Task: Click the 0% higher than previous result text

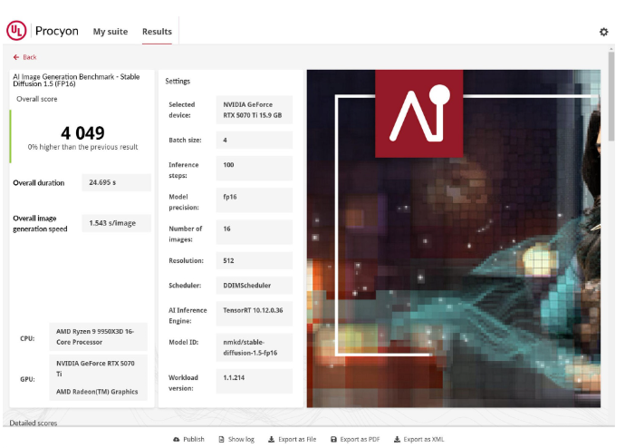Action: (82, 147)
